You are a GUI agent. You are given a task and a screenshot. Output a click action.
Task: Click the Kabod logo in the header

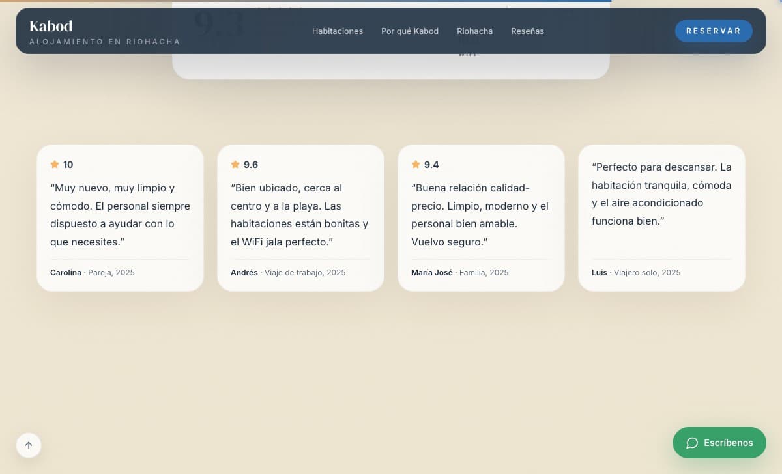pos(51,26)
